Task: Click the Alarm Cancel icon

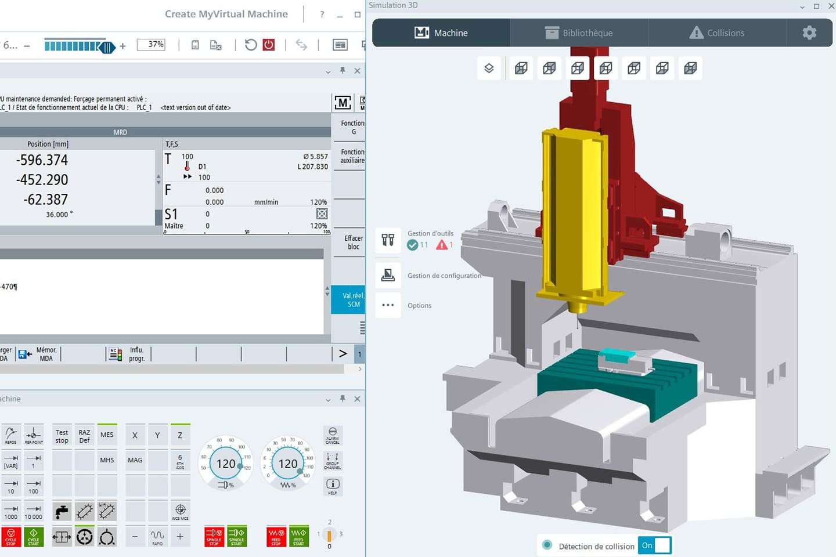Action: click(332, 435)
